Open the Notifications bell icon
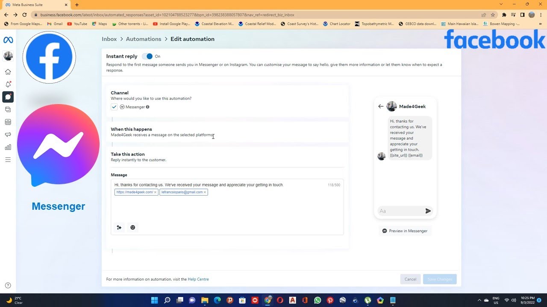Viewport: 547px width, 307px height. [x=8, y=84]
